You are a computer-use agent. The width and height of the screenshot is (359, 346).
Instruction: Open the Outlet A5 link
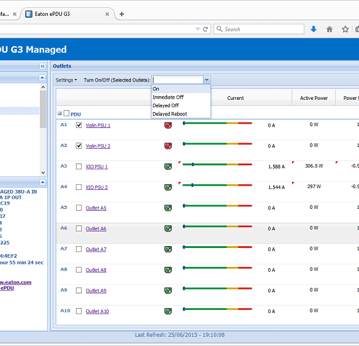click(x=96, y=208)
